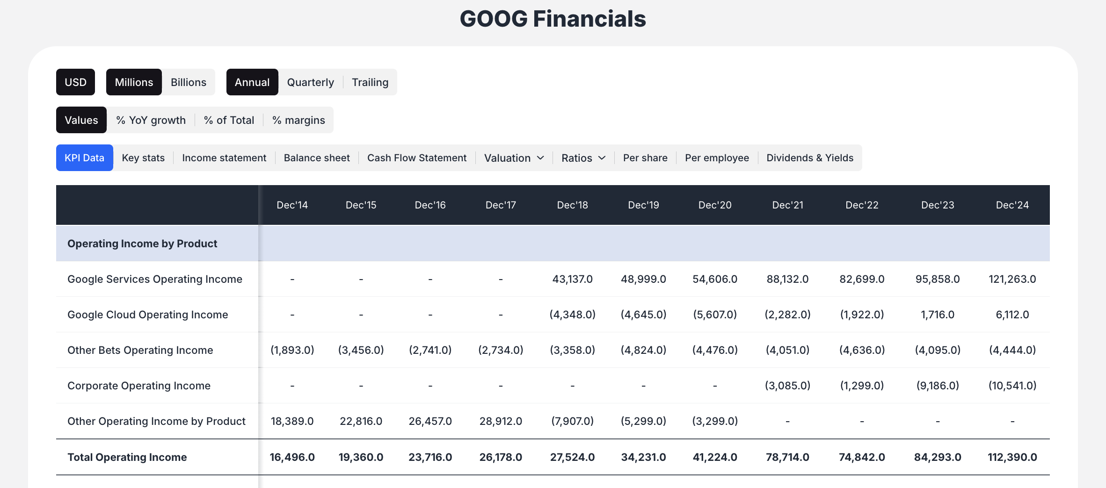Open the Valuation dropdown
This screenshot has width=1106, height=488.
click(513, 158)
